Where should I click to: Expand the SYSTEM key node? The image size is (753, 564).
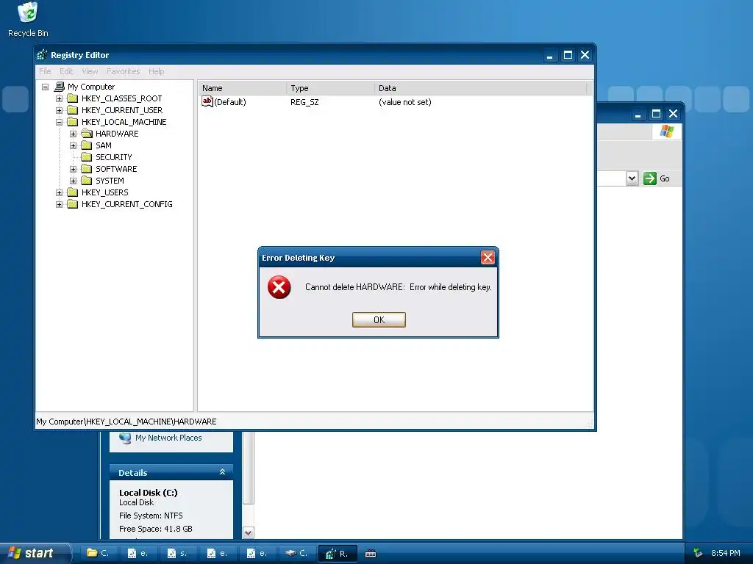[73, 181]
